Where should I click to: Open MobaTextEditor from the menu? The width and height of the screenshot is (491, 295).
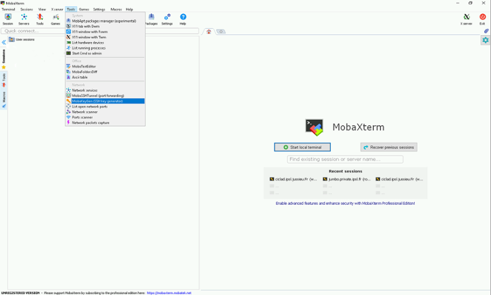[105, 66]
